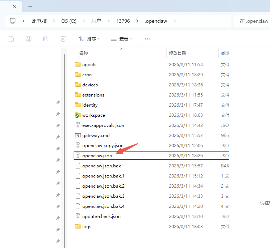
Task: Select openclaw.json.bak file icon
Action: coord(78,166)
